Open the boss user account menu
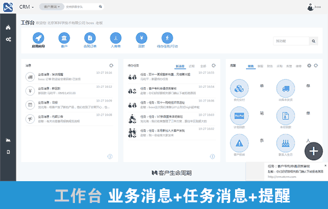The height and width of the screenshot is (209, 328). pyautogui.click(x=314, y=7)
